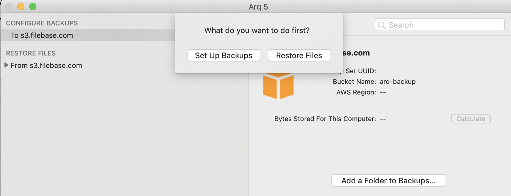Click the 'AWS Region:' label

(356, 92)
